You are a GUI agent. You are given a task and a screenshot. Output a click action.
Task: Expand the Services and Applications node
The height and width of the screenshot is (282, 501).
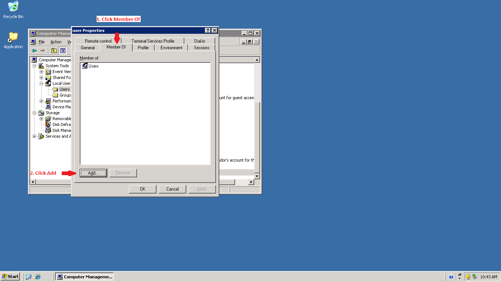(x=34, y=136)
